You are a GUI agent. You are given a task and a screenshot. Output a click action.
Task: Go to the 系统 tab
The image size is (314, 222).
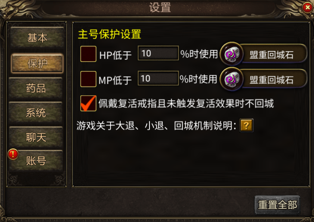click(36, 113)
